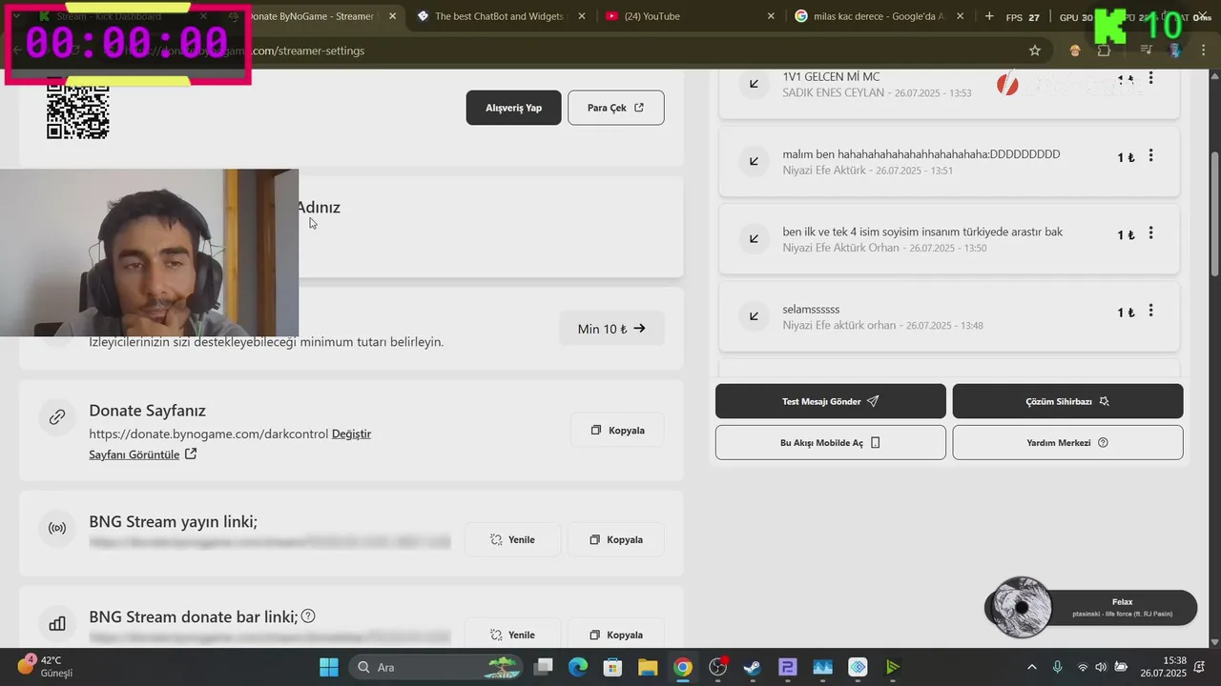Click the sender name 'SADIK ENES CEYLAN'

834,92
